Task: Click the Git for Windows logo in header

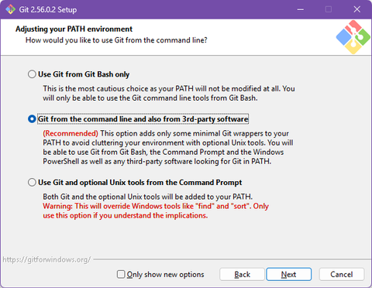Action: tap(353, 37)
